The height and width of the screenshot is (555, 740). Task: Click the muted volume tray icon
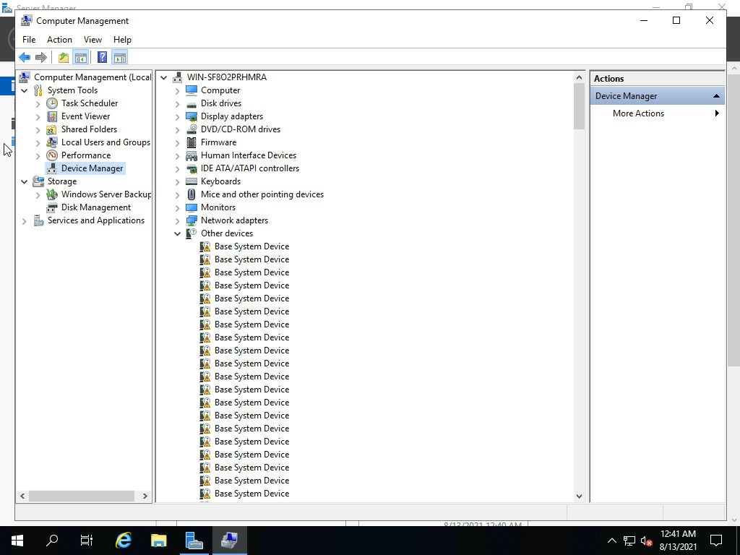pos(646,541)
